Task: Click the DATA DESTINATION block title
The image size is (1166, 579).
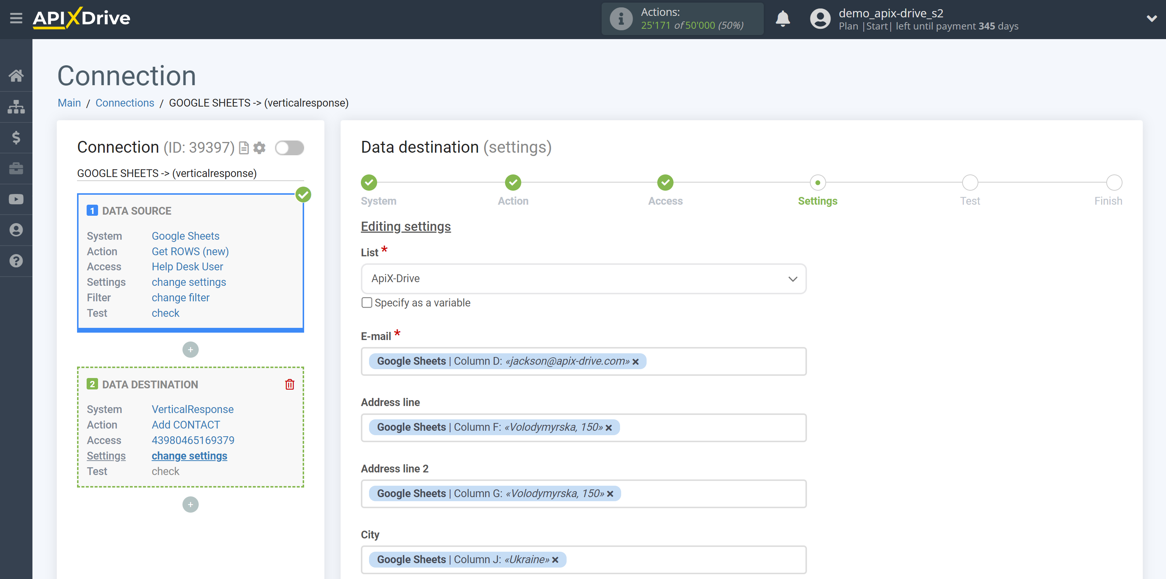Action: 150,384
